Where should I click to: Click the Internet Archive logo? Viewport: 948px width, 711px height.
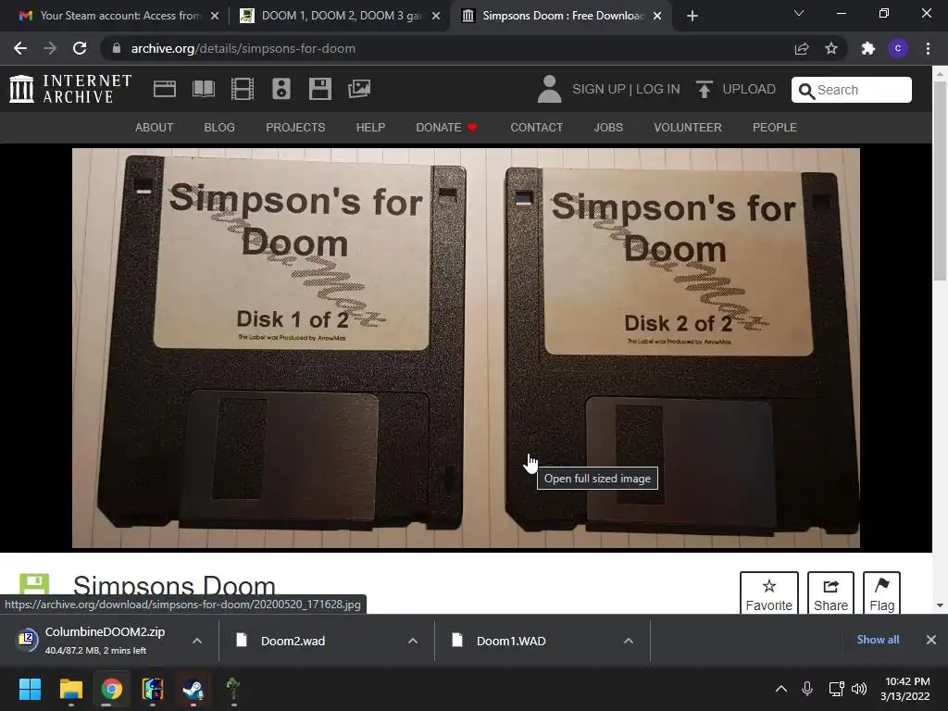tap(70, 89)
